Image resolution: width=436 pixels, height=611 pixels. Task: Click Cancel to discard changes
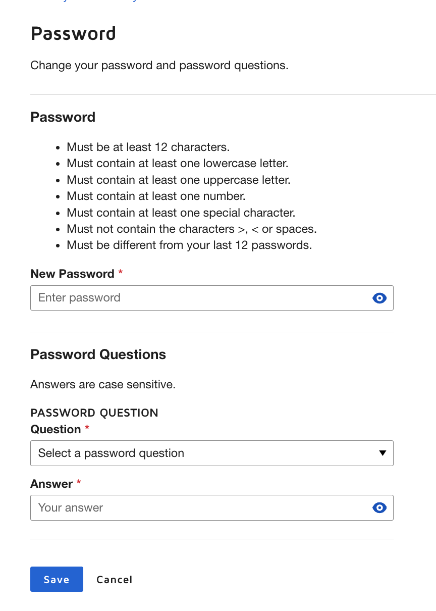pos(115,579)
